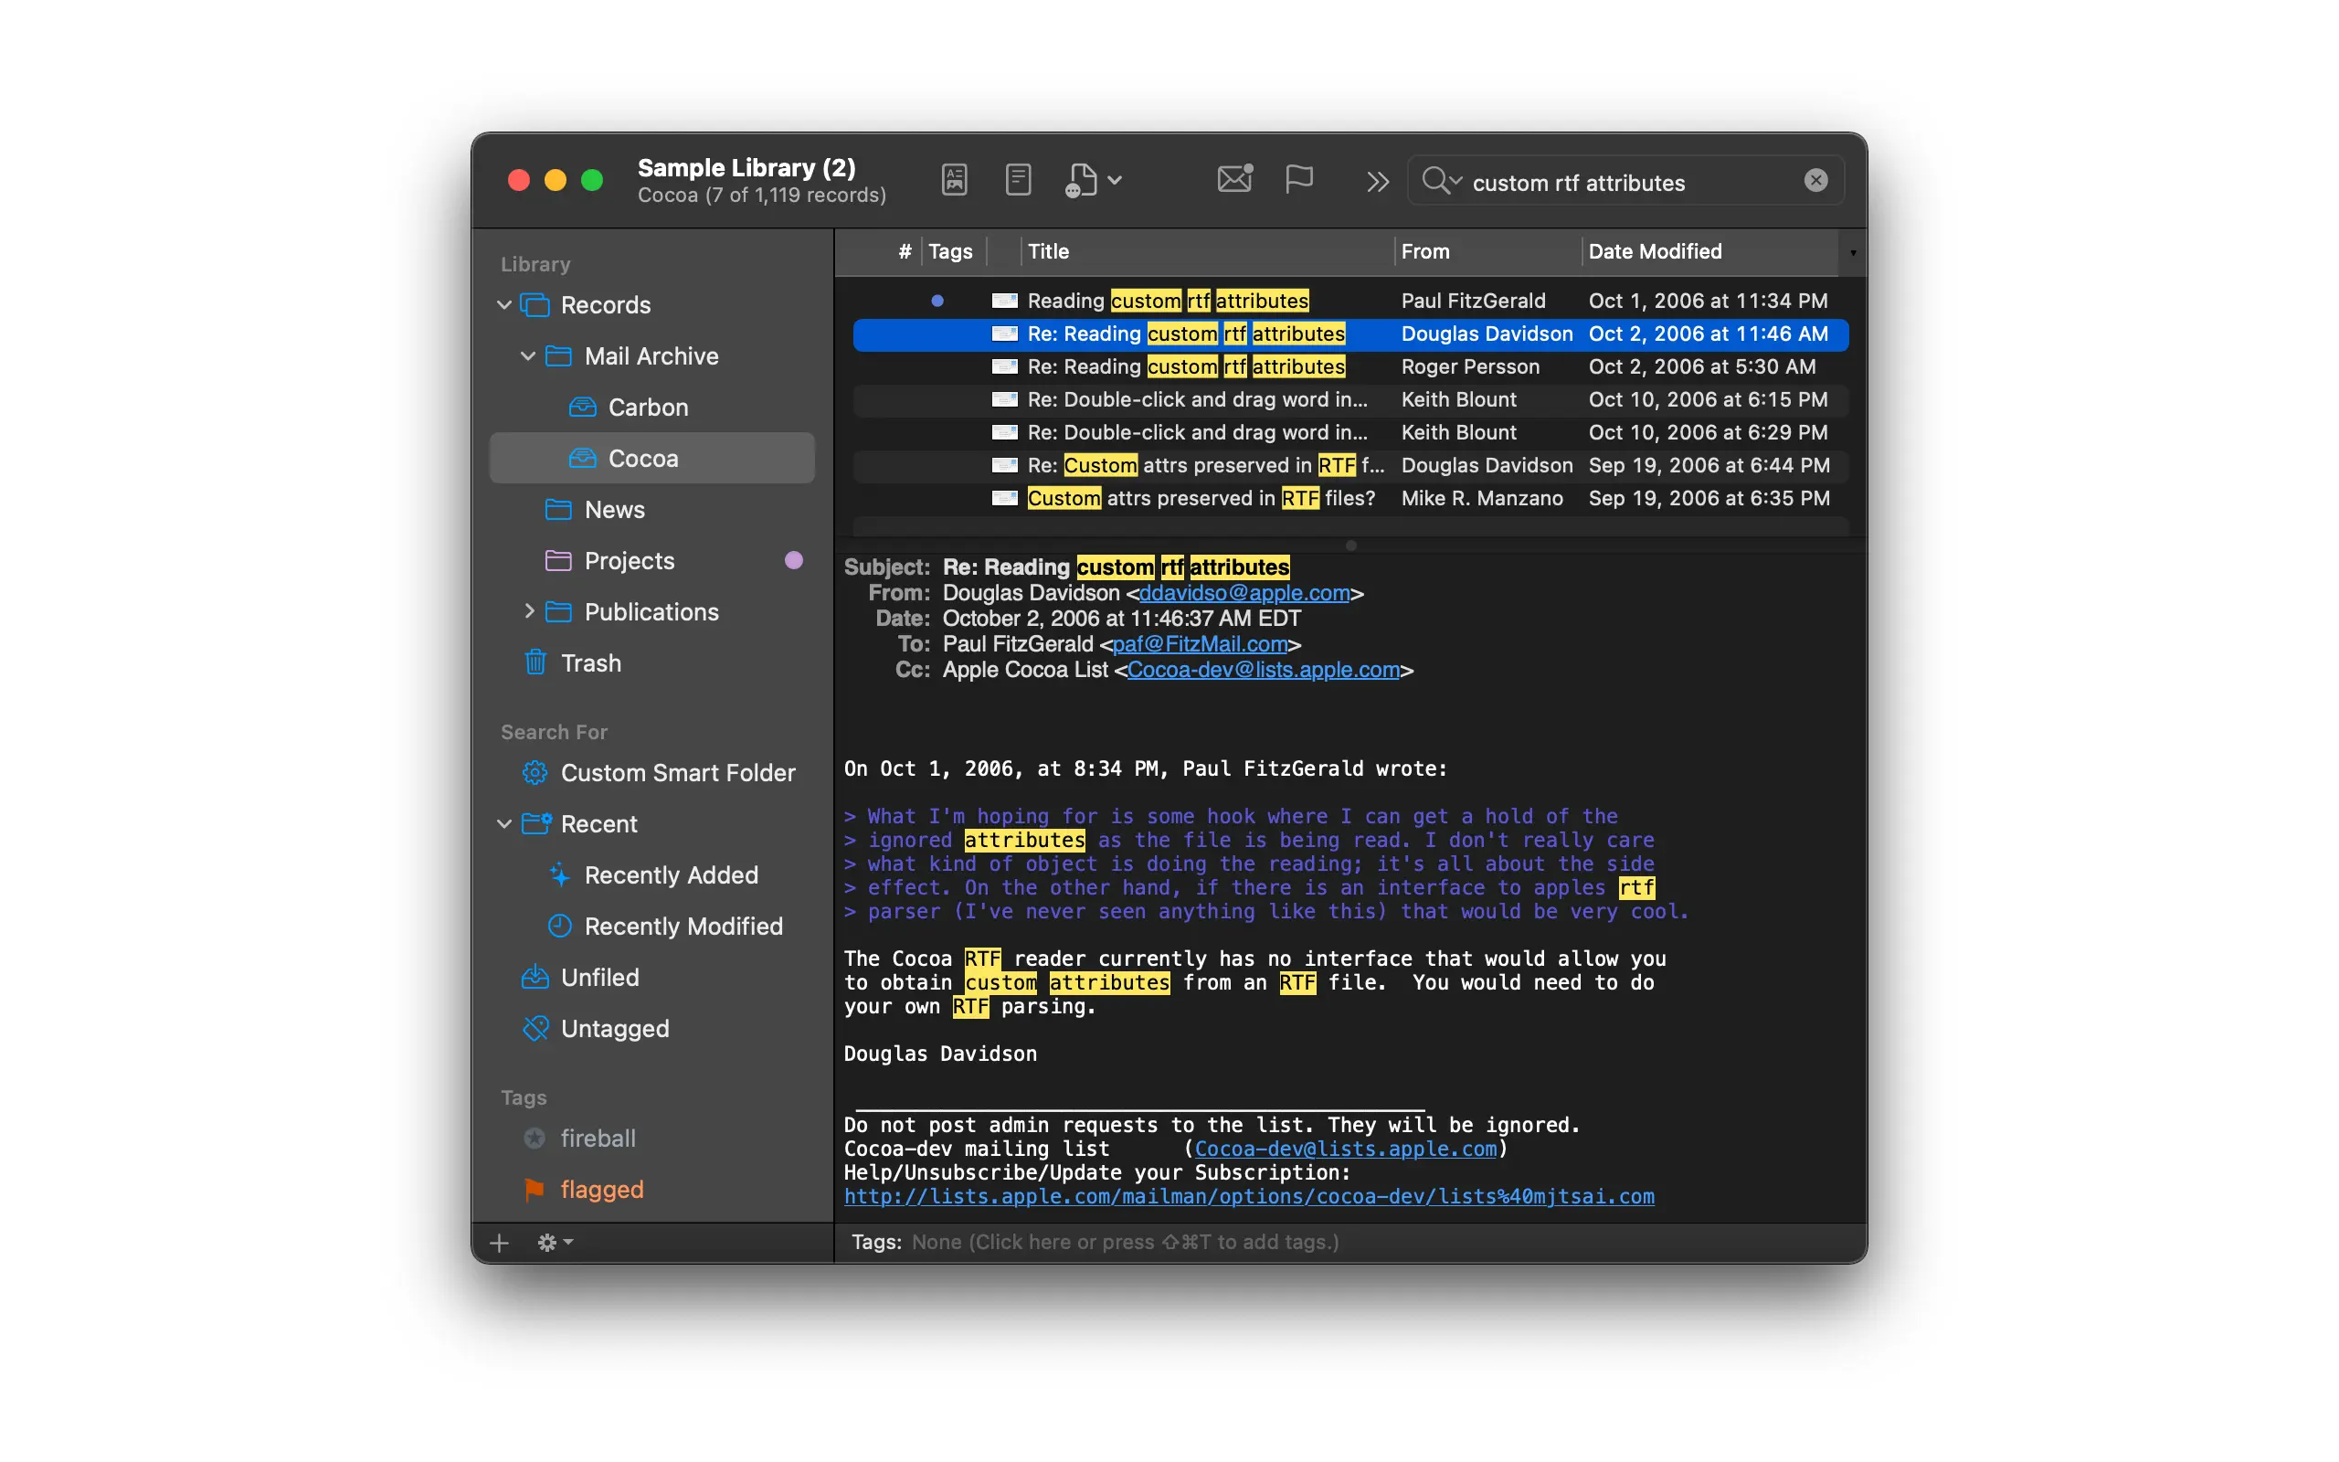Clear the search field with the X button
Screen dimensions: 2339x1462
(1815, 181)
